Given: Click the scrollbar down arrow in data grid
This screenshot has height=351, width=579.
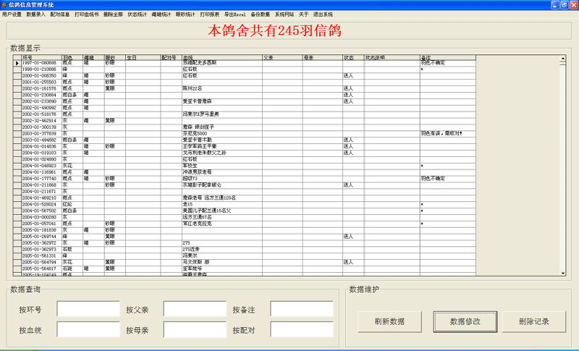Looking at the screenshot, I should 563,273.
